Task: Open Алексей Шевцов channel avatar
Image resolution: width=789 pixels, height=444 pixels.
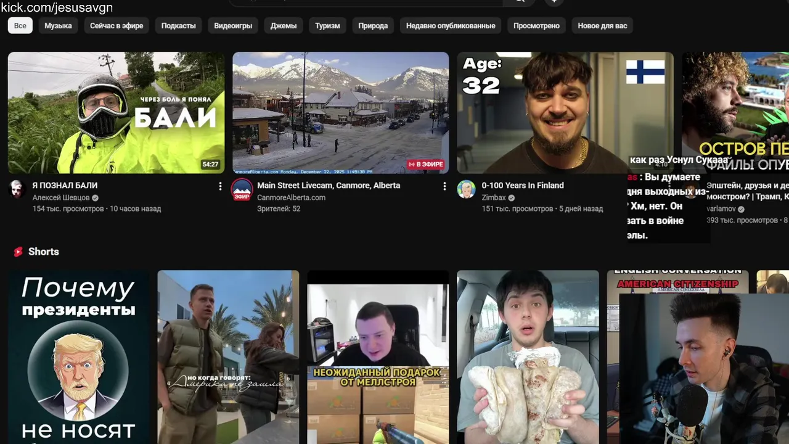Action: click(x=17, y=189)
